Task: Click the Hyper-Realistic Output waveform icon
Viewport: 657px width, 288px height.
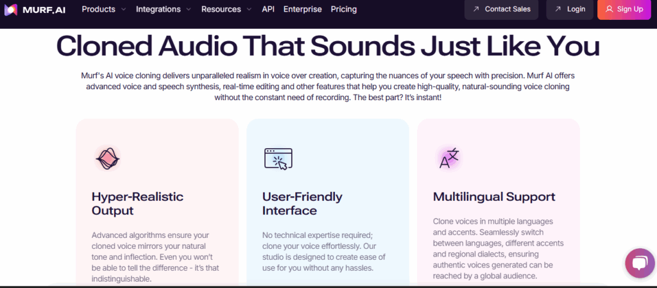Action: click(107, 158)
